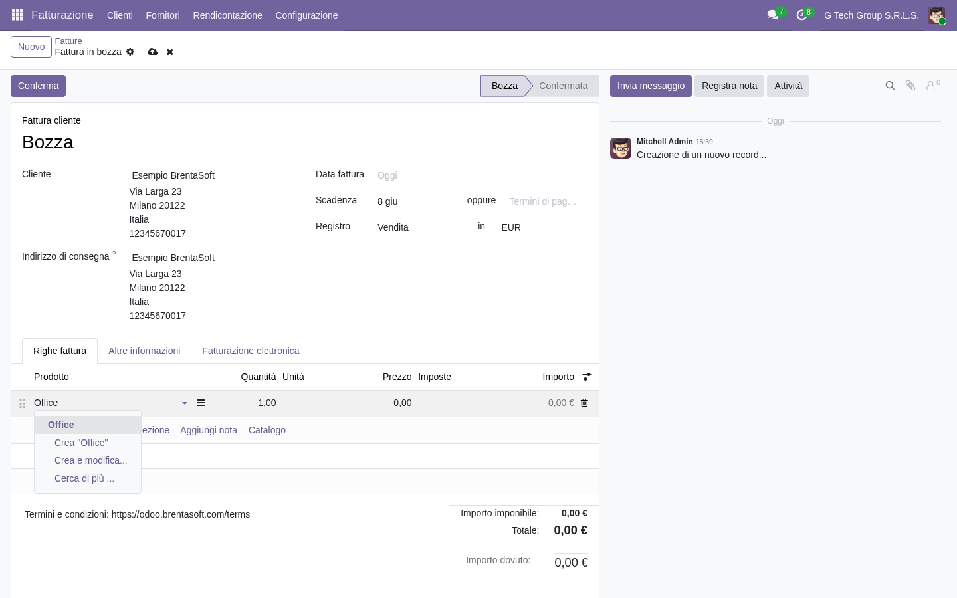Open the Catalogo link
957x598 pixels.
pos(267,430)
